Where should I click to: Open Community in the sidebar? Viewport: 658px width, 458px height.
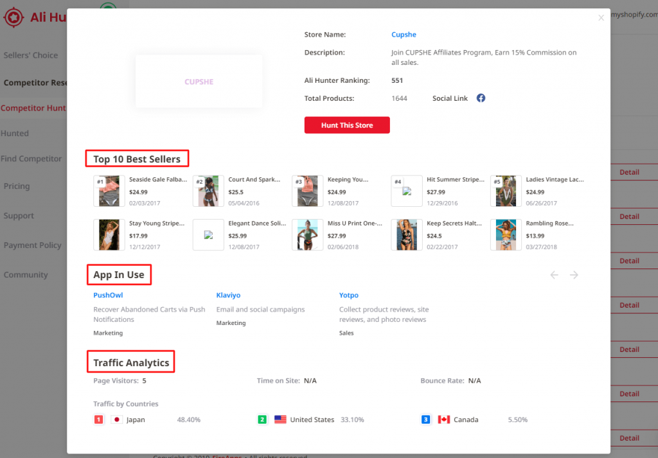pos(26,275)
